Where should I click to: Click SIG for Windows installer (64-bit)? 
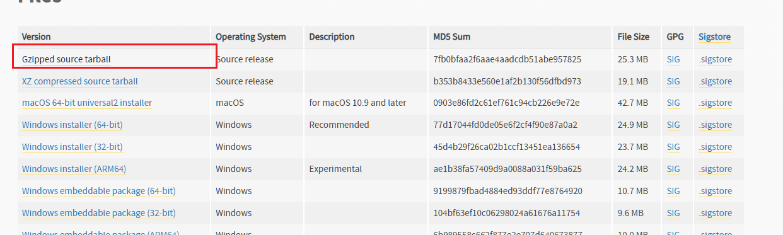click(673, 125)
